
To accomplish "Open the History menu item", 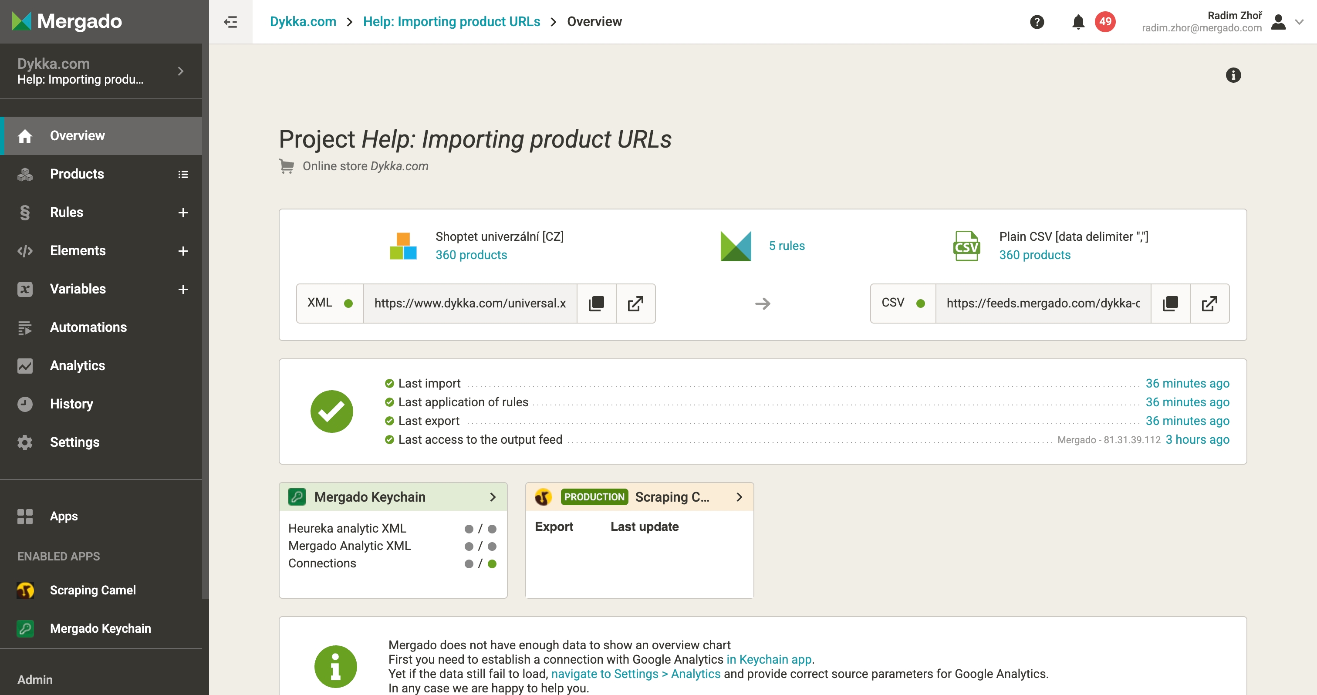I will tap(71, 404).
